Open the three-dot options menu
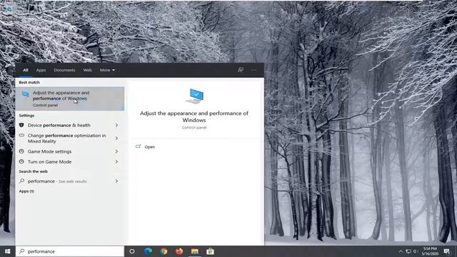This screenshot has height=257, width=457. pyautogui.click(x=254, y=70)
